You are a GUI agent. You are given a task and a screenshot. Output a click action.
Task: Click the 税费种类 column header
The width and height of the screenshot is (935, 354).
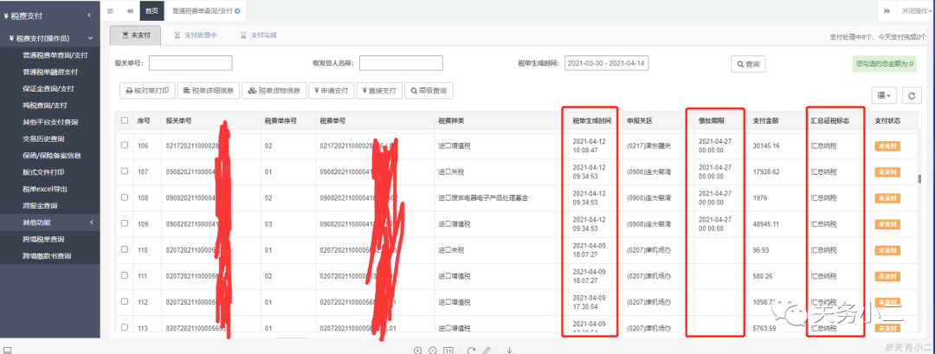point(451,120)
